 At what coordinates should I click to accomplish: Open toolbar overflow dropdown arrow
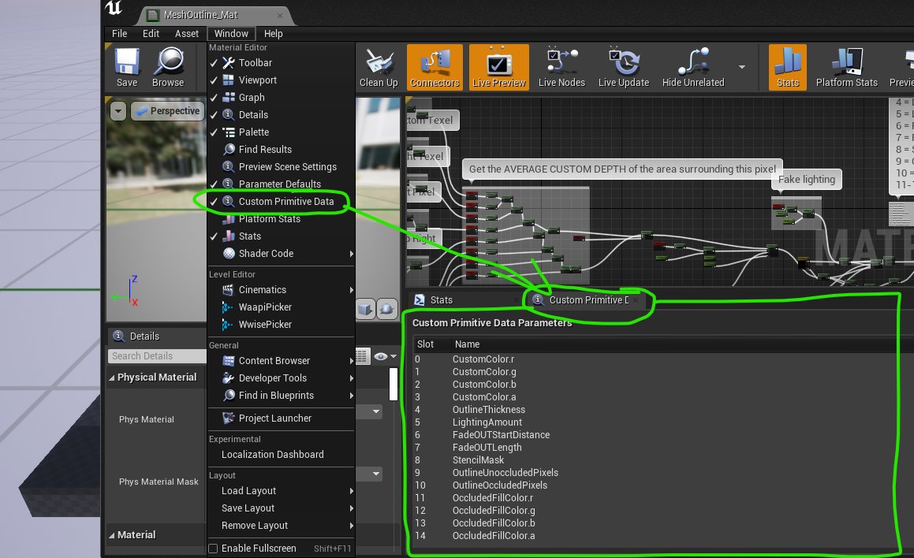coord(741,68)
